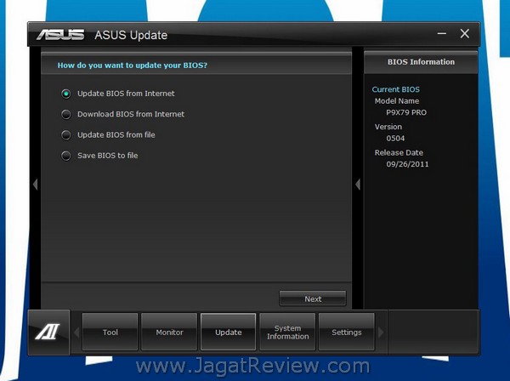
Task: Click the arrow on the window's left edge
Action: click(35, 185)
